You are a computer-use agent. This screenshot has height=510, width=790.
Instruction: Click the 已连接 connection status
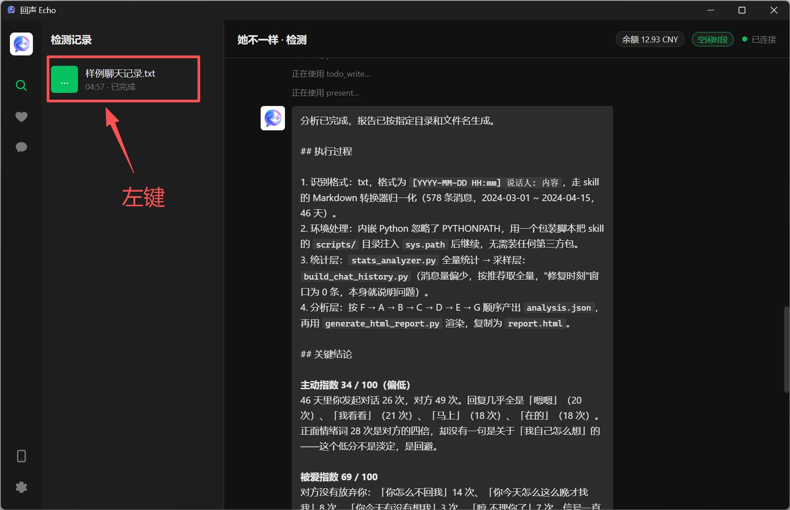coord(759,39)
